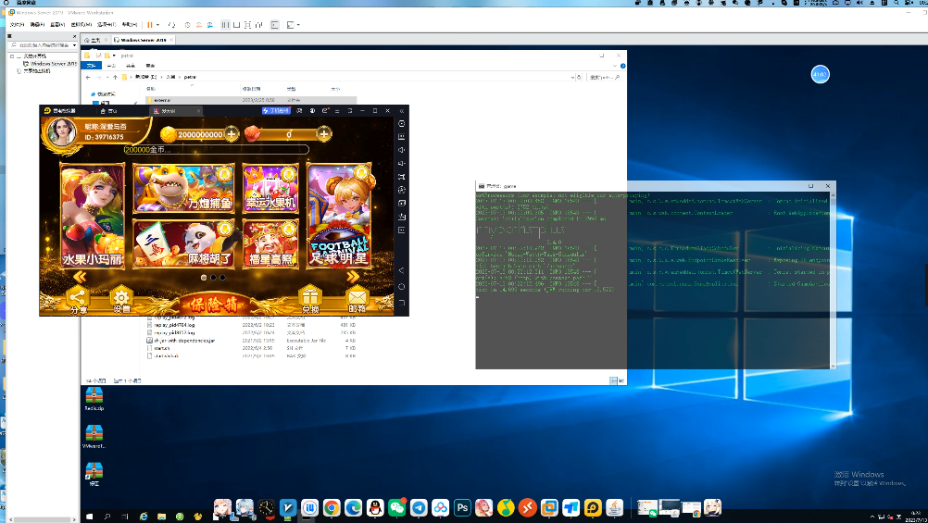Viewport: 928px width, 523px height.
Task: Select Windows Server 2019 in VM library
Action: pyautogui.click(x=53, y=64)
